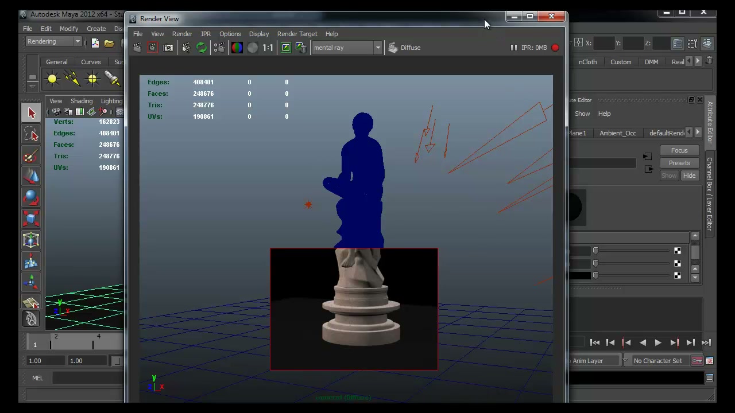This screenshot has height=413, width=735.
Task: Click the red Close IPR file button
Action: click(555, 48)
